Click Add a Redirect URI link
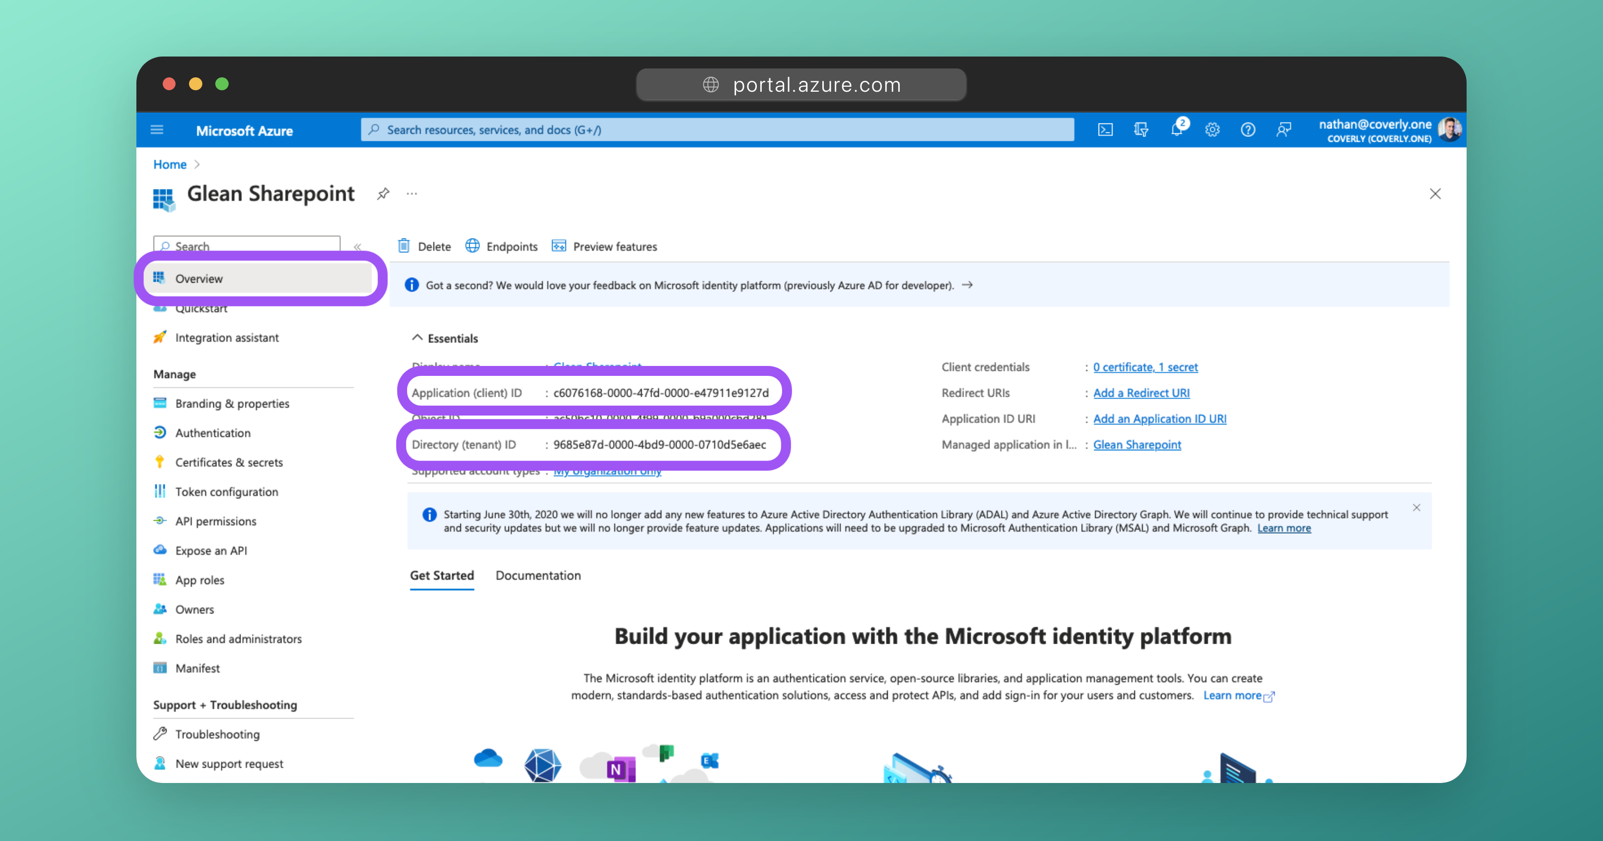The width and height of the screenshot is (1603, 841). (1141, 393)
